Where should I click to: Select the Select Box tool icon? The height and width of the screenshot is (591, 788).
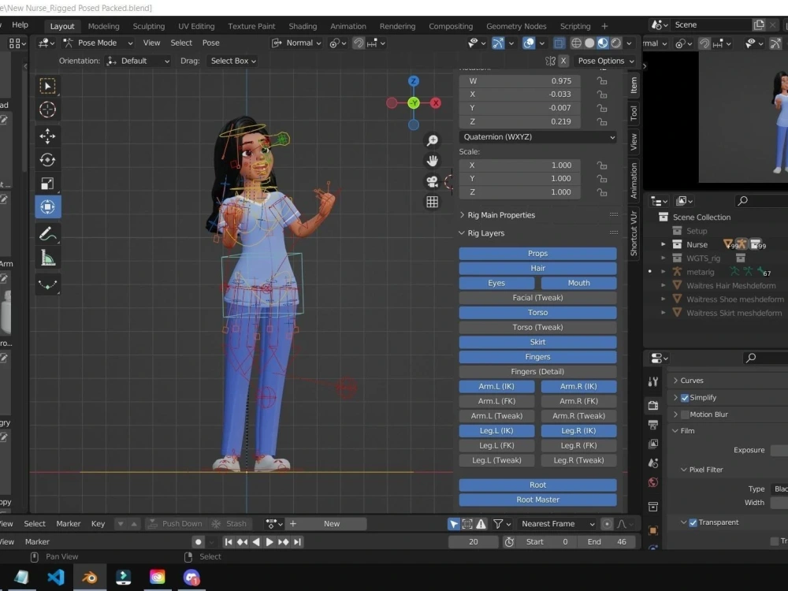point(48,86)
